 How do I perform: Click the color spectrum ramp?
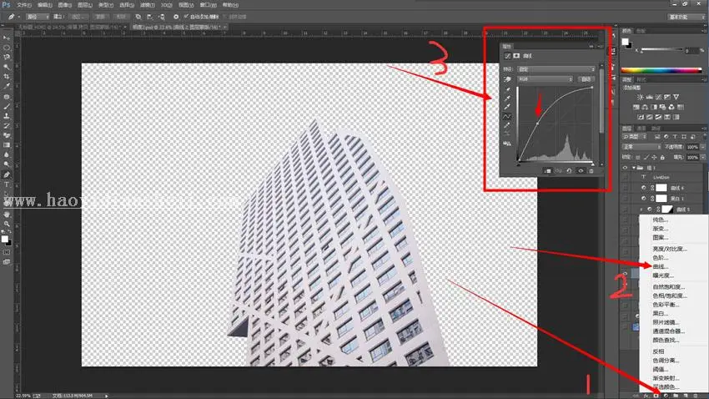(x=661, y=70)
